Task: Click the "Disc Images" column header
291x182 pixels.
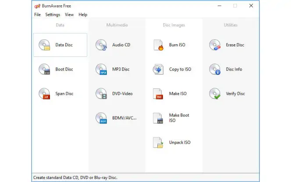Action: tap(174, 25)
